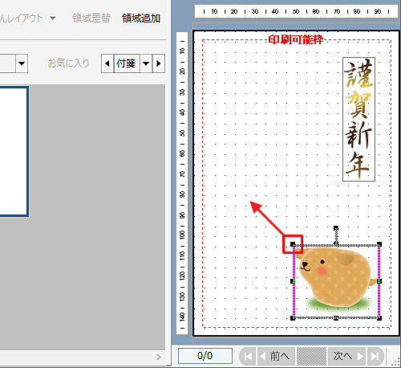Click the 前へ previous button
This screenshot has height=368, width=401.
pos(276,356)
